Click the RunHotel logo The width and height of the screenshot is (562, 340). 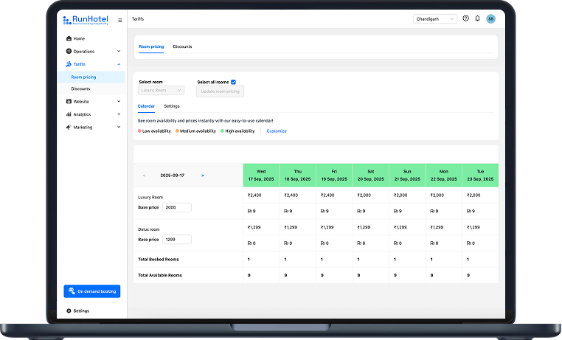[x=86, y=20]
